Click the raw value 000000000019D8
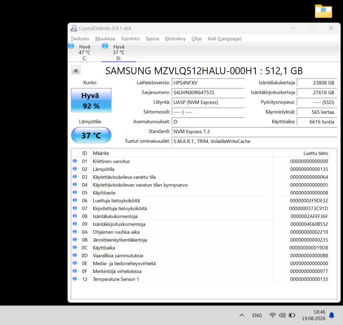This screenshot has width=343, height=325. pyautogui.click(x=309, y=248)
